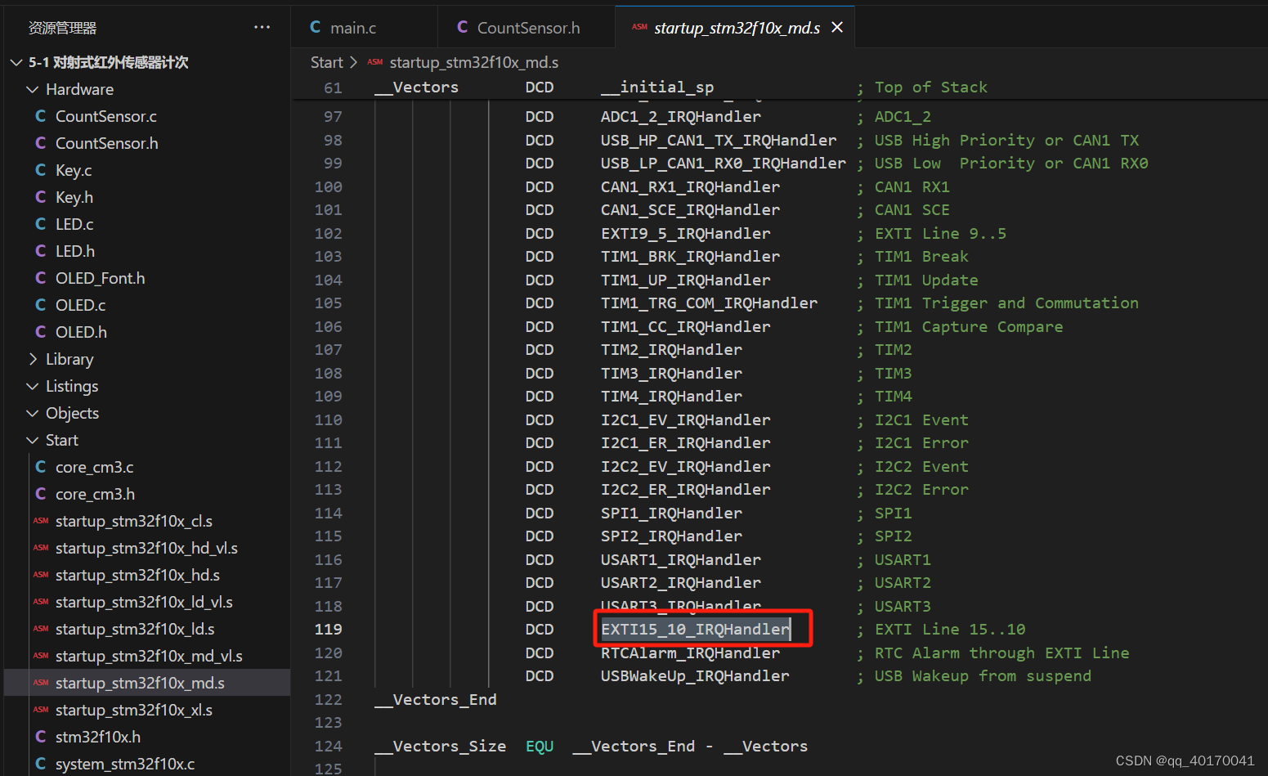Image resolution: width=1268 pixels, height=776 pixels.
Task: Open startup_stm32f10x_xl.s file
Action: [x=134, y=710]
